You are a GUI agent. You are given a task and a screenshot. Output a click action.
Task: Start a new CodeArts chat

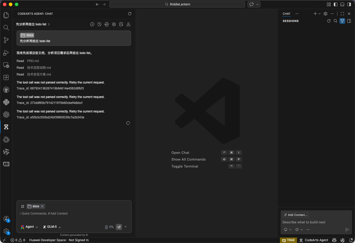point(92,24)
